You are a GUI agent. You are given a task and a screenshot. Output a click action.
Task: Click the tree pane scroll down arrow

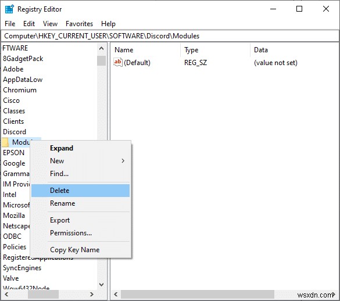(101, 284)
